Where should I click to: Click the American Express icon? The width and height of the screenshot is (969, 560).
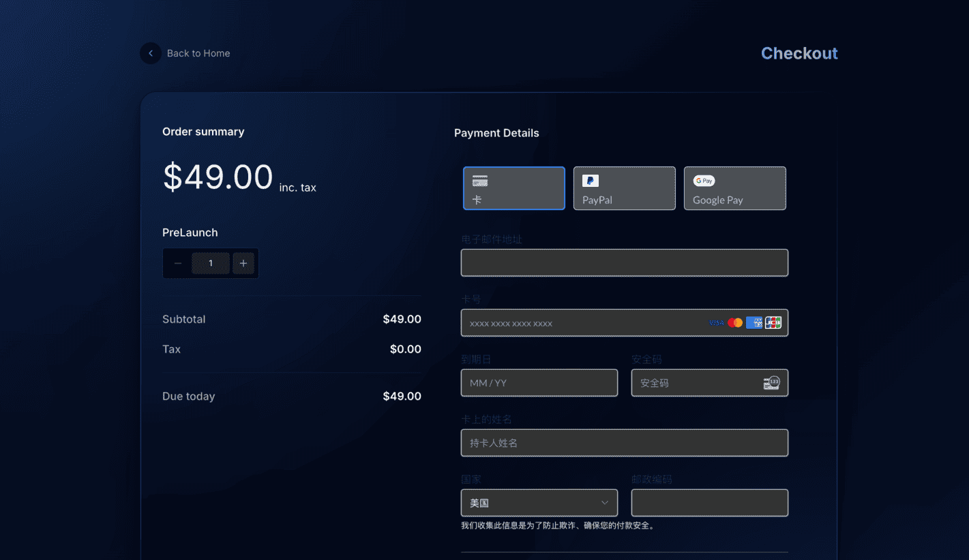click(x=754, y=322)
